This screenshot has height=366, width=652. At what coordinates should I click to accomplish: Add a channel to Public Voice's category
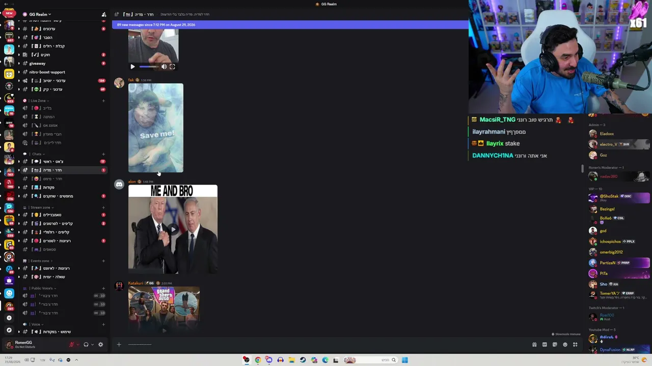pyautogui.click(x=103, y=288)
